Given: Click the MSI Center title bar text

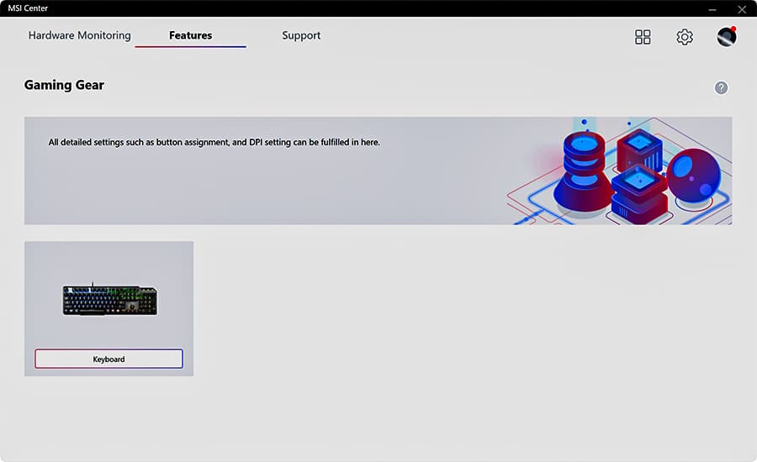Looking at the screenshot, I should coord(29,8).
